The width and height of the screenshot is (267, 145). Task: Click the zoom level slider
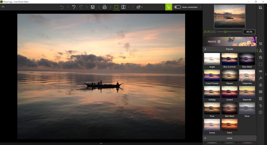coord(229,32)
